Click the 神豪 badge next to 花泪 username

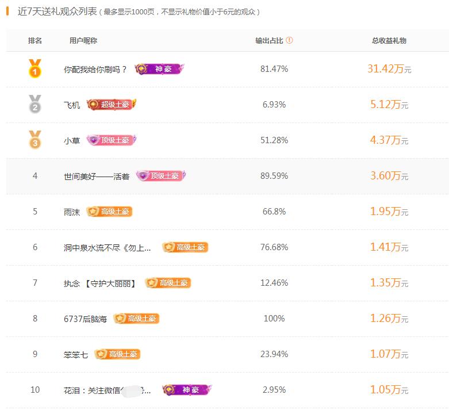(187, 390)
